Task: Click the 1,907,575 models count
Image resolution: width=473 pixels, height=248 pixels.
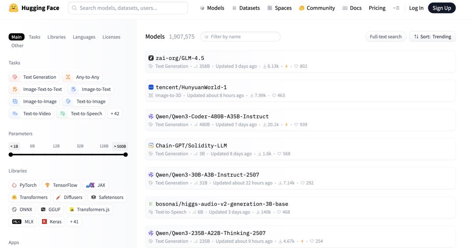Action: point(182,37)
